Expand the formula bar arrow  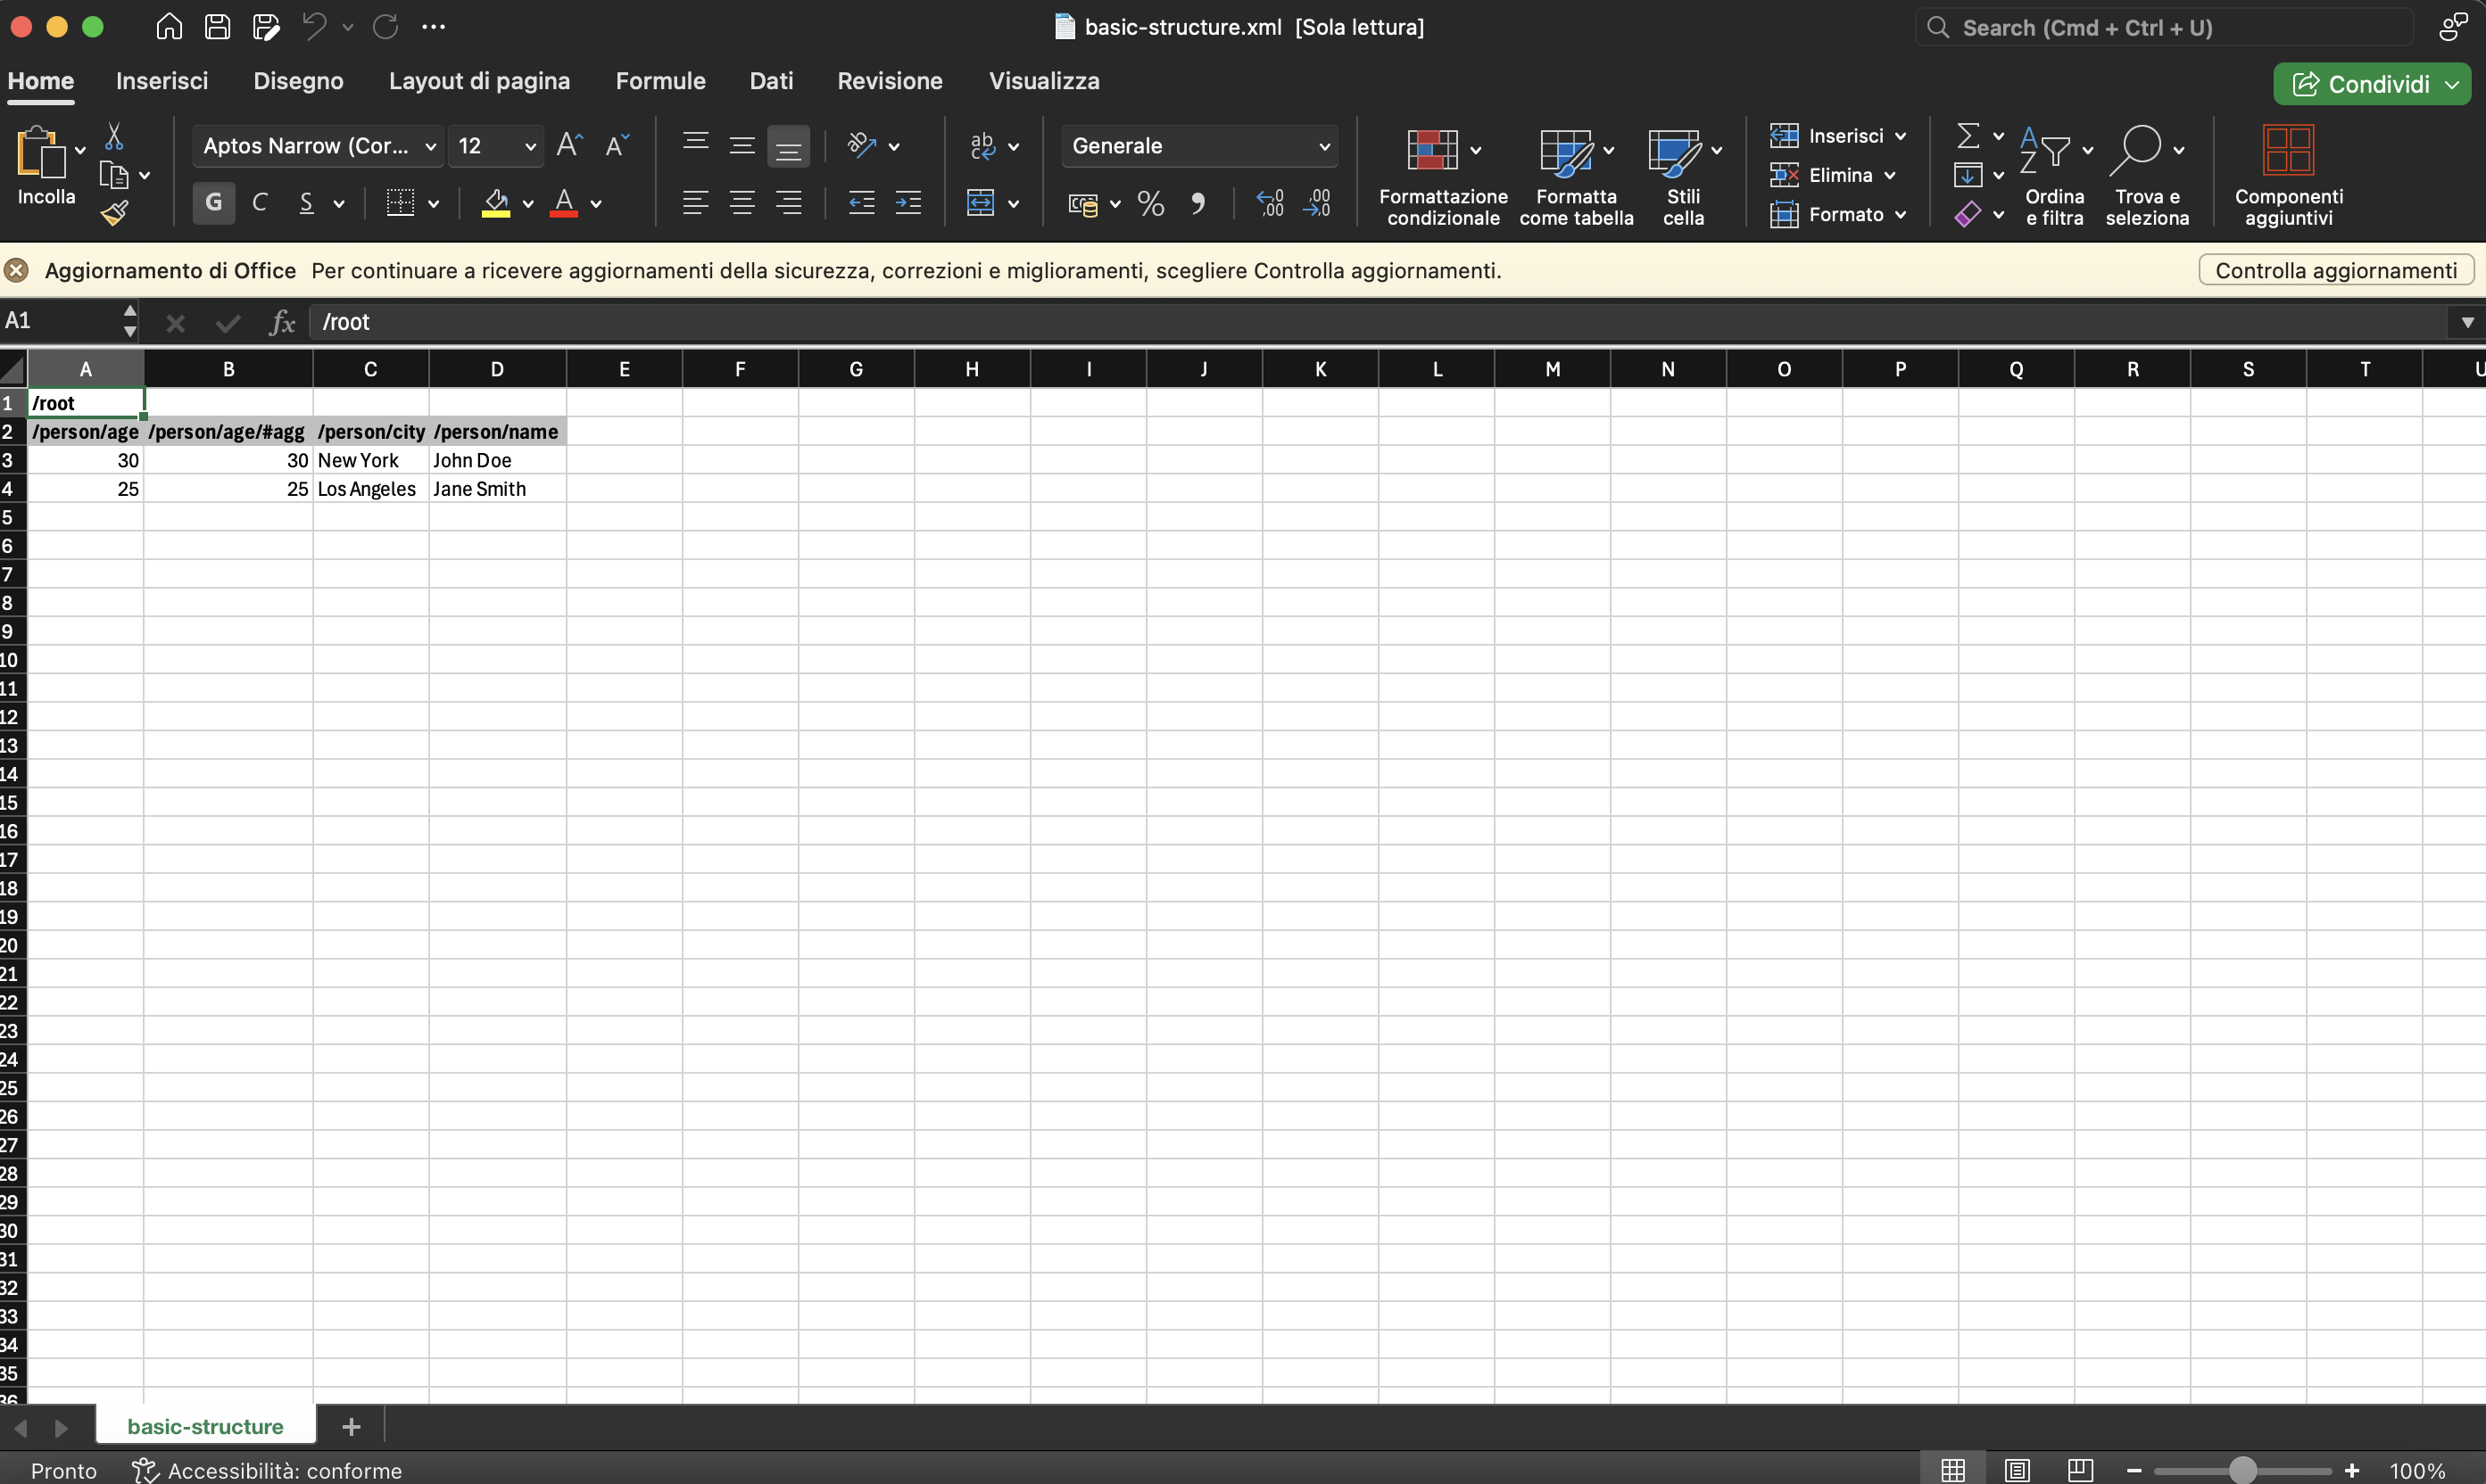point(2467,323)
